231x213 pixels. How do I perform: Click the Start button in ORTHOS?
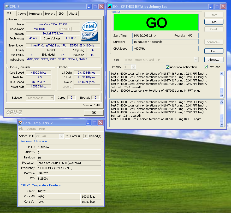(214, 15)
